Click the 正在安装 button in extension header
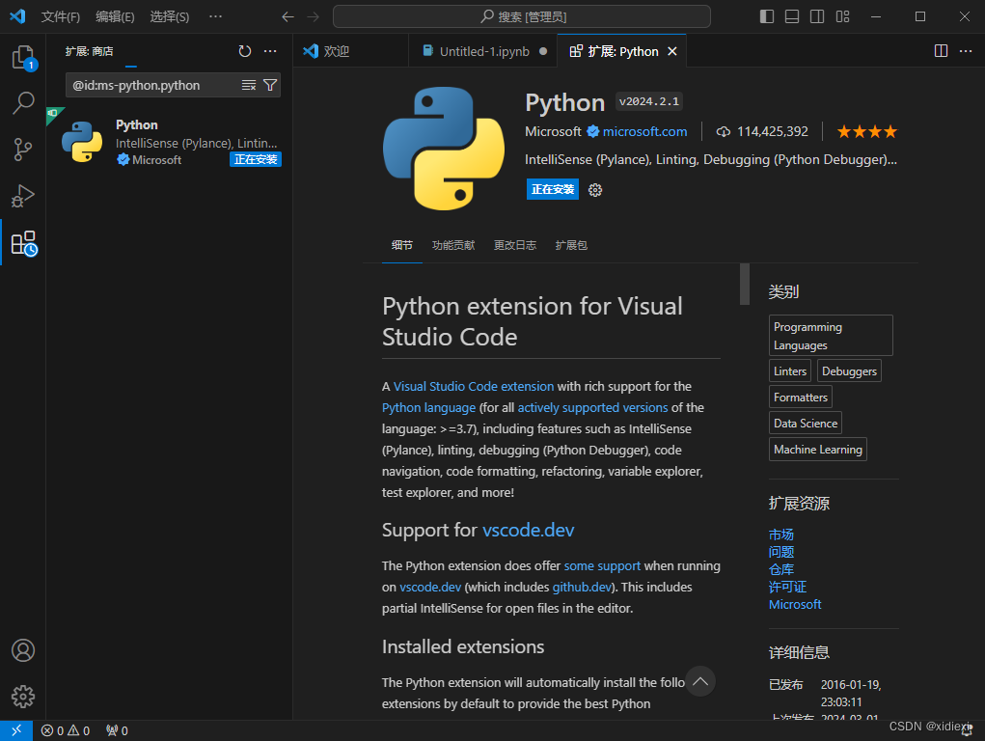The image size is (985, 741). click(553, 189)
